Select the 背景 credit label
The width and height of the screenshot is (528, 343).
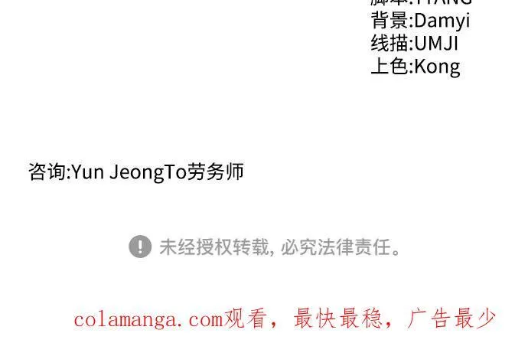click(x=389, y=21)
